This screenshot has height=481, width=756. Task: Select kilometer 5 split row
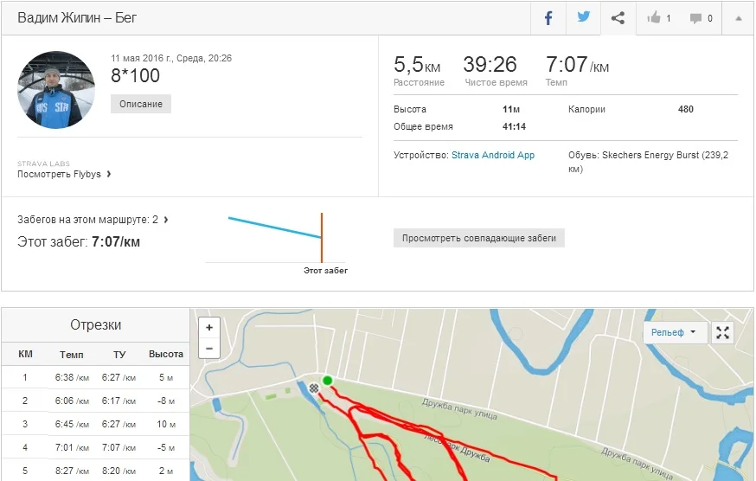[95, 471]
